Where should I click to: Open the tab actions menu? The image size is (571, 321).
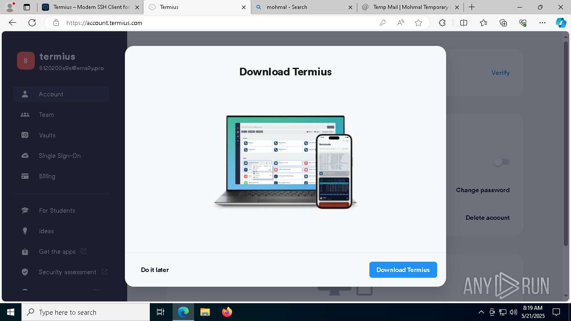(x=27, y=7)
